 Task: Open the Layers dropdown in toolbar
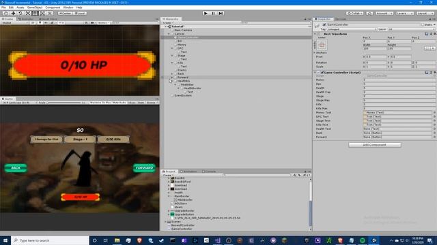[405, 14]
